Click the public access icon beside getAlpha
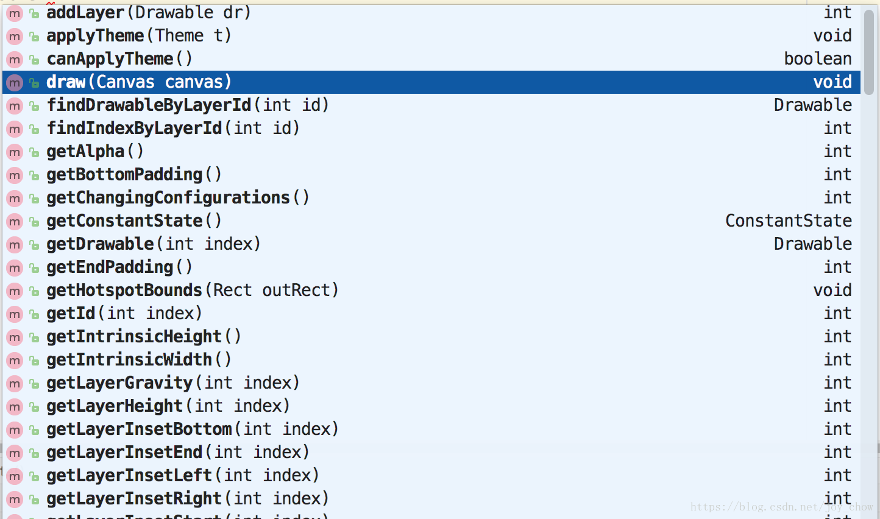The image size is (880, 519). [35, 152]
